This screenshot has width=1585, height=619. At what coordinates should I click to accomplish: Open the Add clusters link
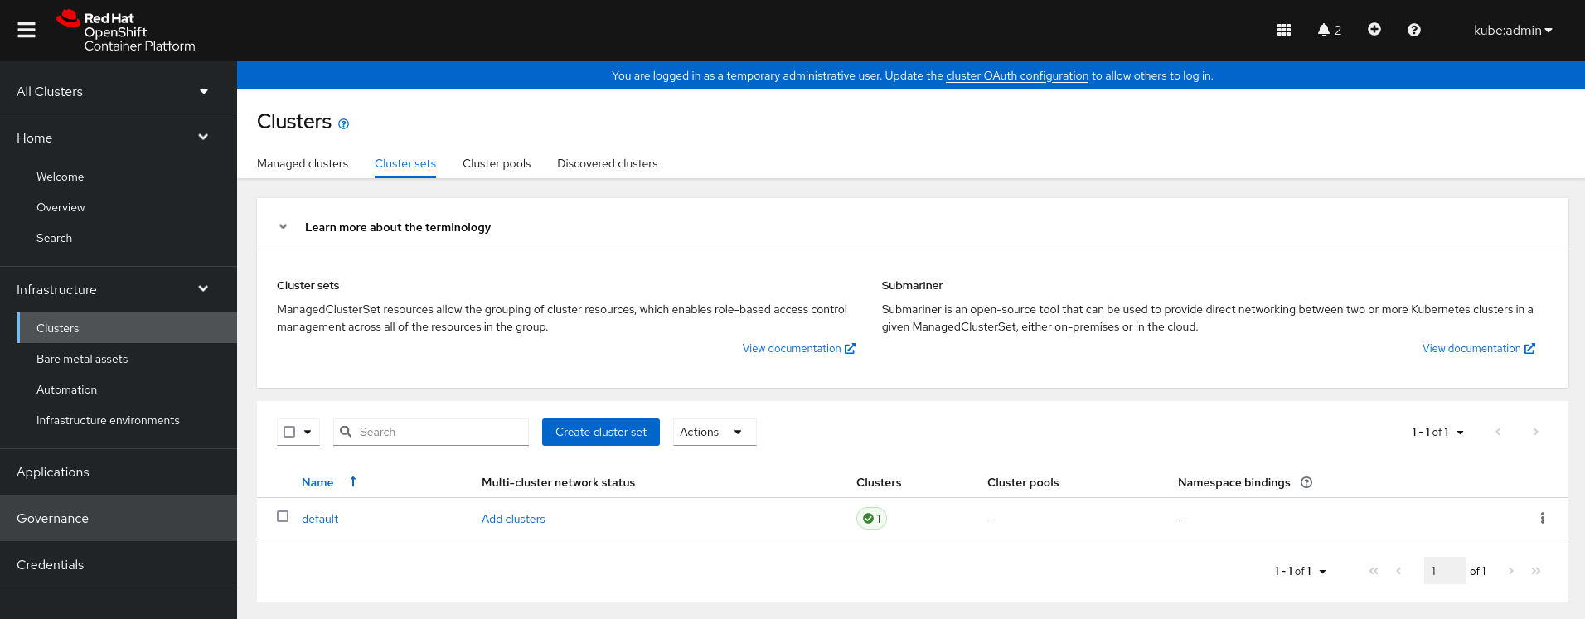pyautogui.click(x=513, y=519)
